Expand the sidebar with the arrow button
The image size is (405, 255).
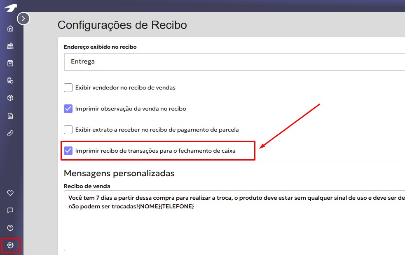pos(23,19)
